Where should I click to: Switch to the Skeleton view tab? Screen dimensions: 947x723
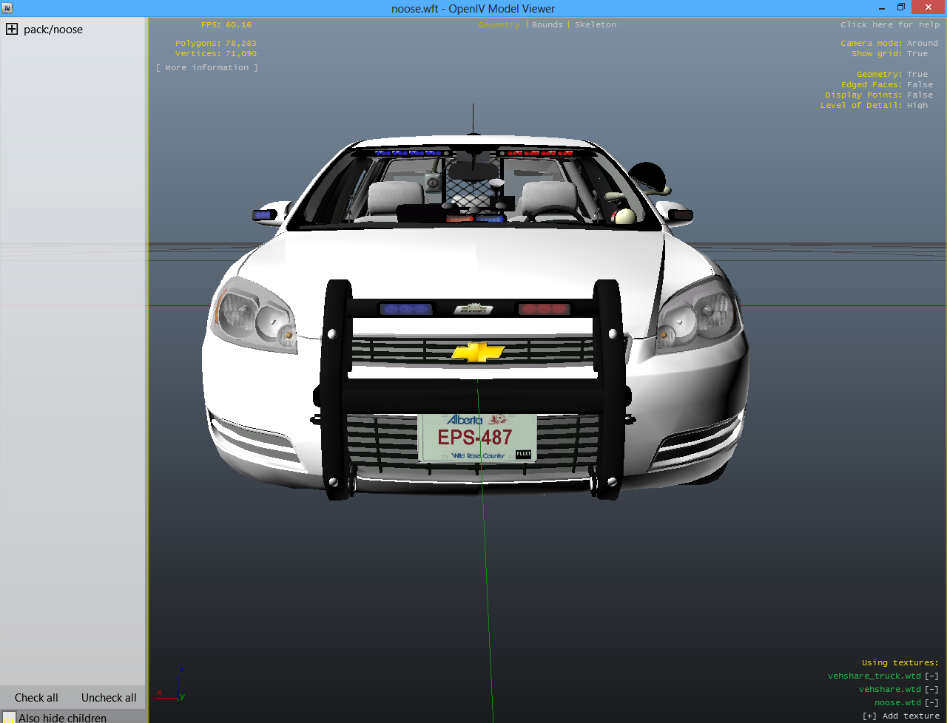point(595,24)
